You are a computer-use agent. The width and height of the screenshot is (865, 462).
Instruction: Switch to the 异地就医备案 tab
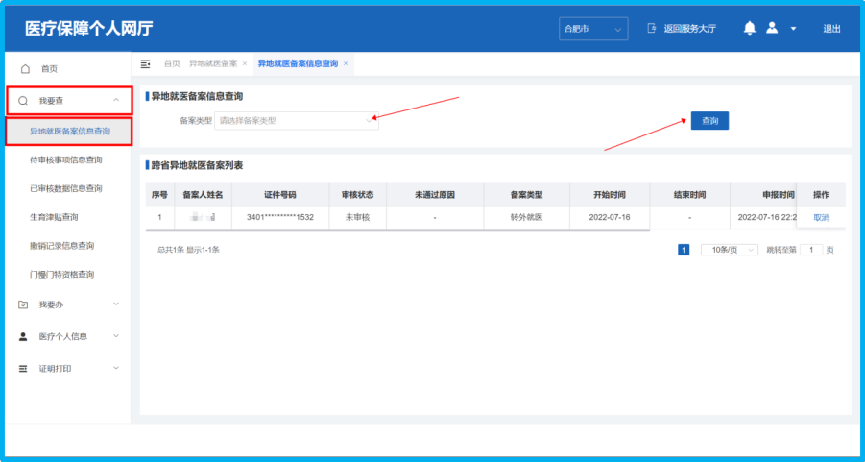(x=212, y=63)
